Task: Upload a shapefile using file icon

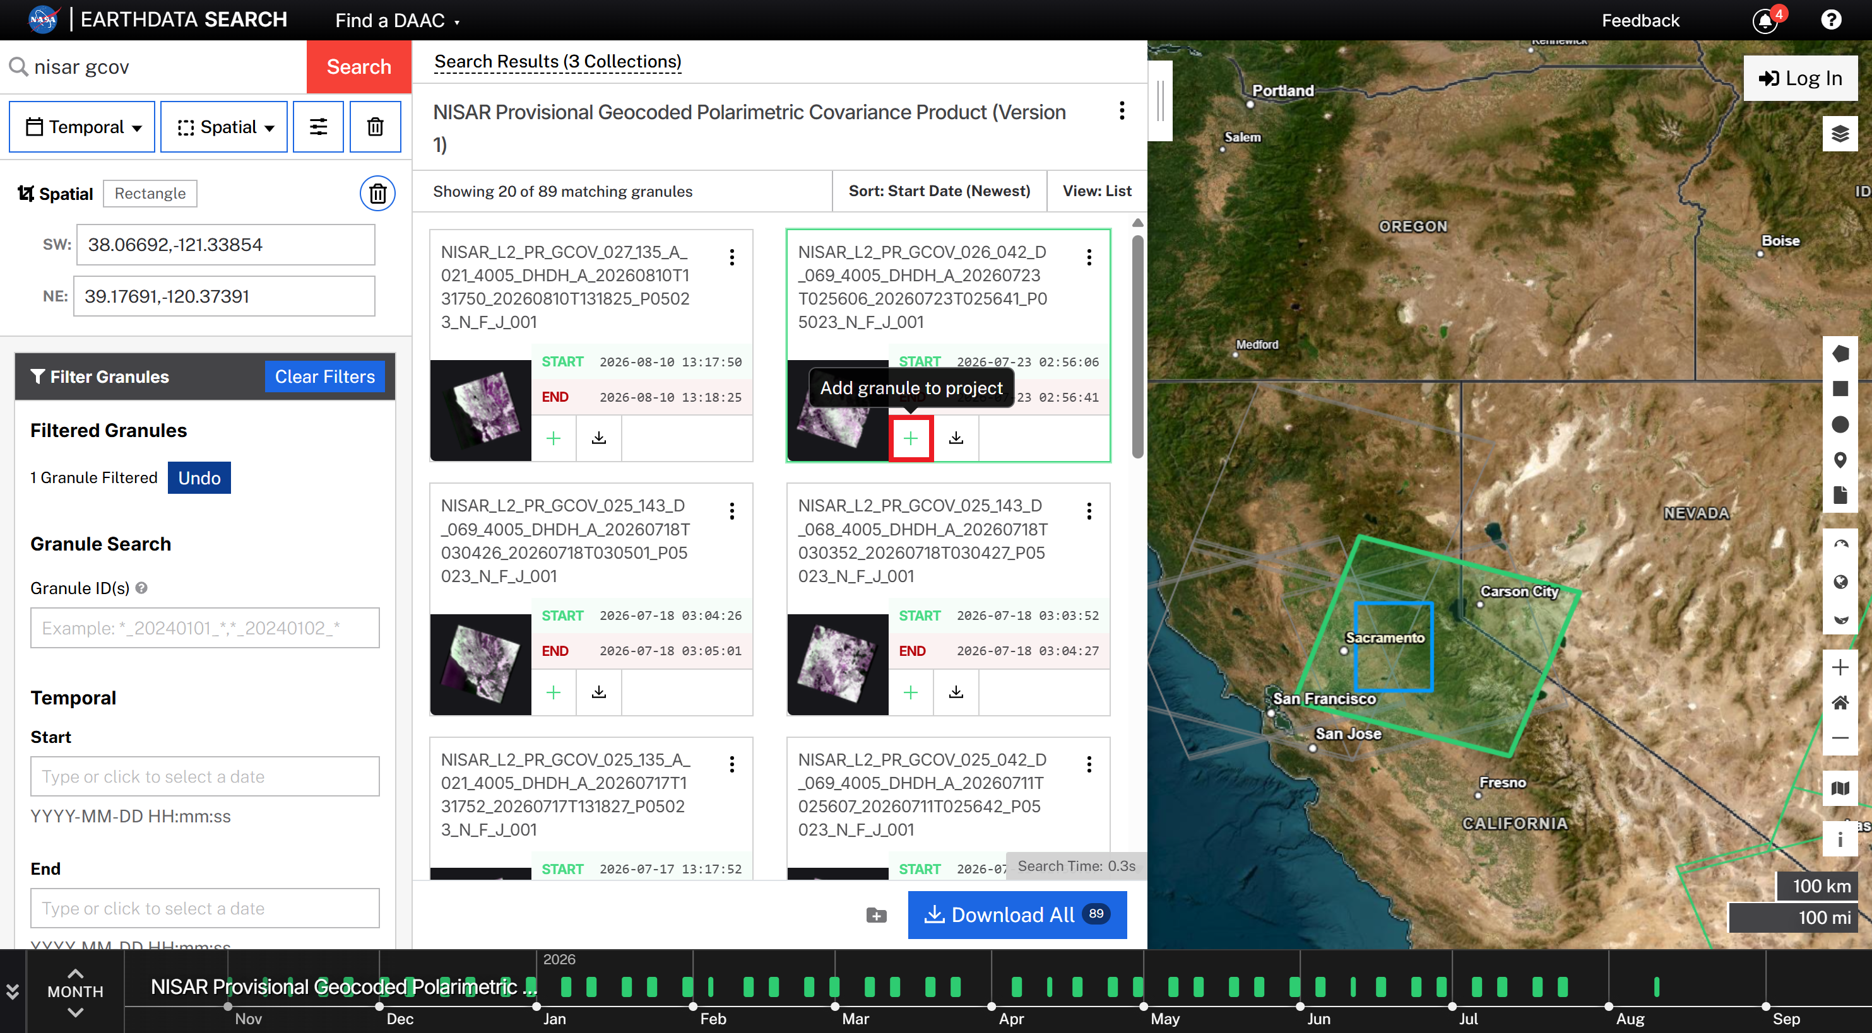Action: (x=1840, y=496)
